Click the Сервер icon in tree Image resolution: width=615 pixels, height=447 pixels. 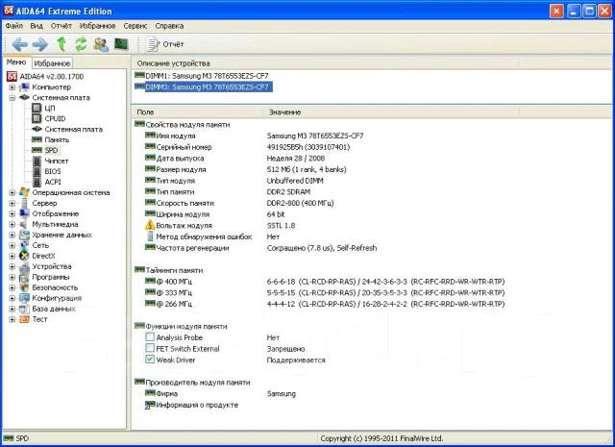[24, 203]
